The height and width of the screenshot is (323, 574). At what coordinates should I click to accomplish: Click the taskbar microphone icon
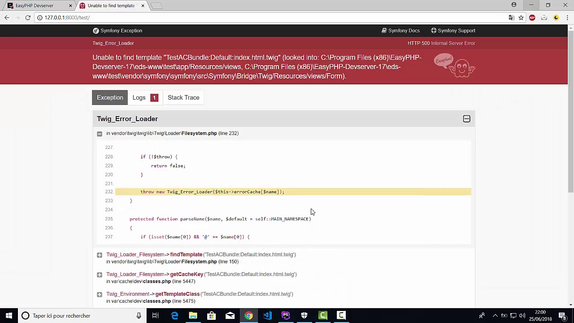click(x=139, y=316)
